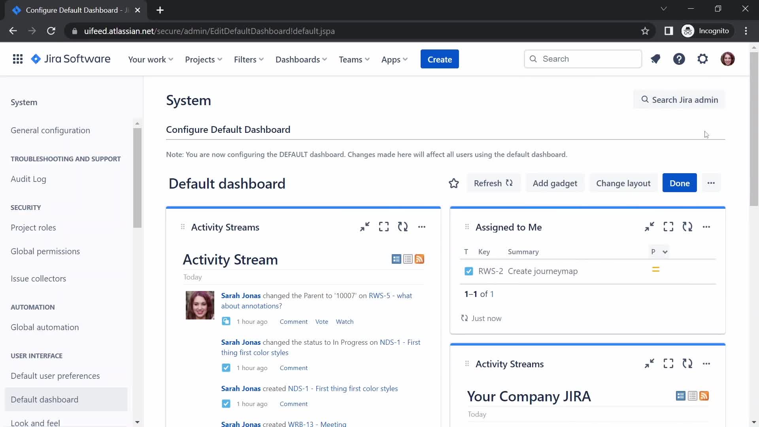
Task: Click the Fullscreen icon on Activity Streams
Action: point(384,227)
